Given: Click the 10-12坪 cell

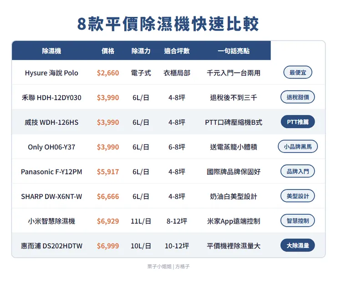Looking at the screenshot, I should click(177, 246).
